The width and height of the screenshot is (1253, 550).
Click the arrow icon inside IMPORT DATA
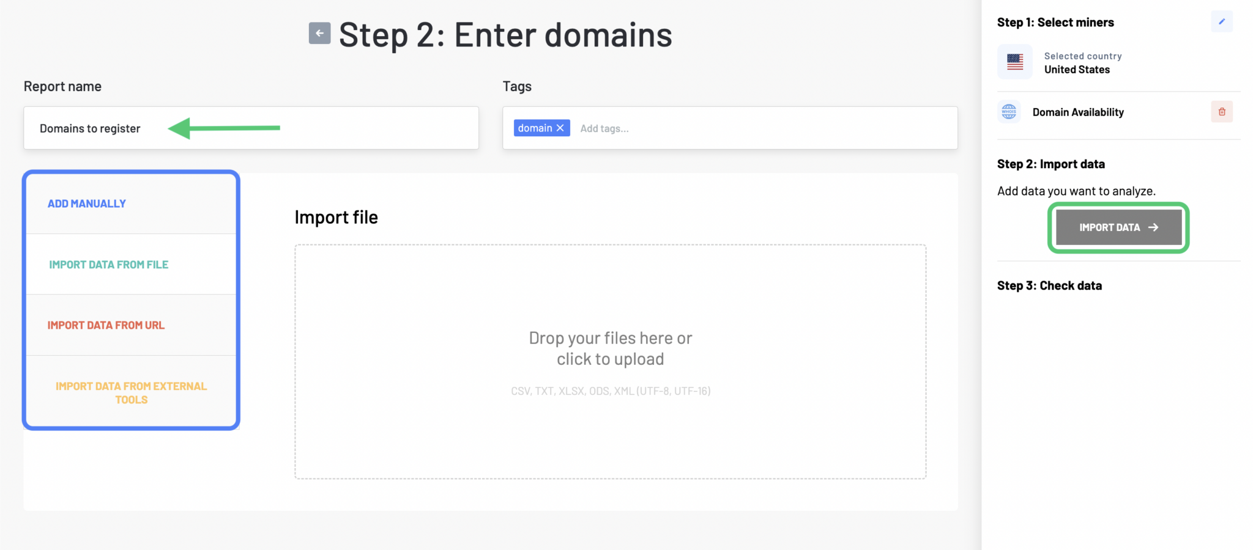[x=1153, y=227]
